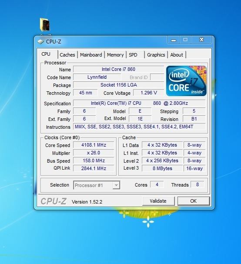This screenshot has width=241, height=264.
Task: Click the OK button
Action: point(194,201)
